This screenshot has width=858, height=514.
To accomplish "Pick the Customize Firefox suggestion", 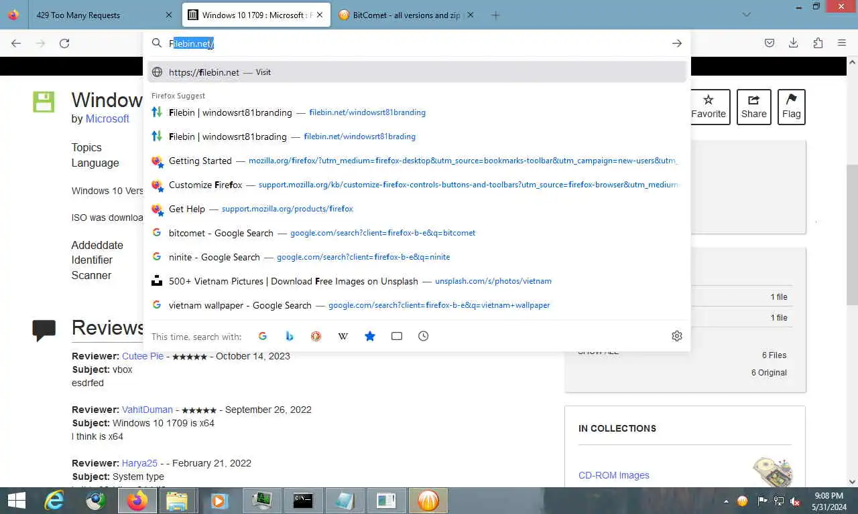I will pyautogui.click(x=417, y=185).
